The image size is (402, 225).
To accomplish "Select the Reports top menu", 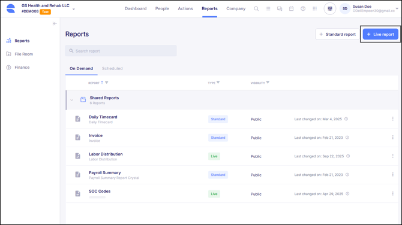I will coord(209,8).
